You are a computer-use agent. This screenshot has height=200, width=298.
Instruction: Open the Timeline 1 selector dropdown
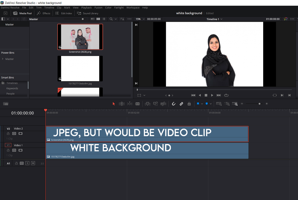pyautogui.click(x=214, y=19)
